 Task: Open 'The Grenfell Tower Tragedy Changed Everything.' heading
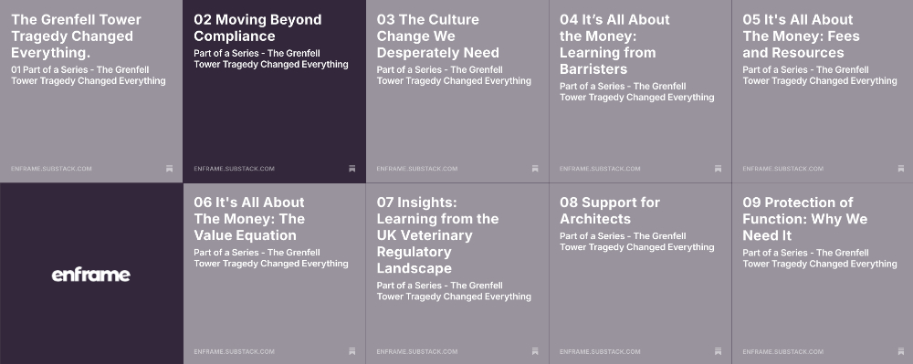pos(77,36)
